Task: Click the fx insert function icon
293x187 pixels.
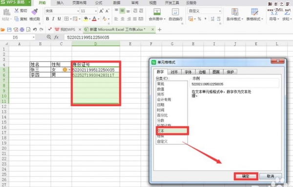Action: click(x=56, y=37)
